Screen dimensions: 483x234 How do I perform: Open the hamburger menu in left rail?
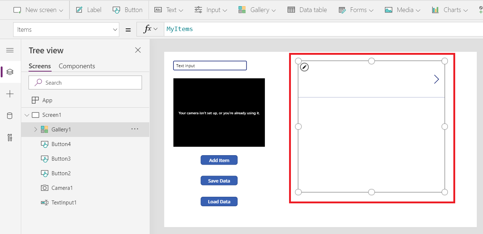pyautogui.click(x=10, y=50)
